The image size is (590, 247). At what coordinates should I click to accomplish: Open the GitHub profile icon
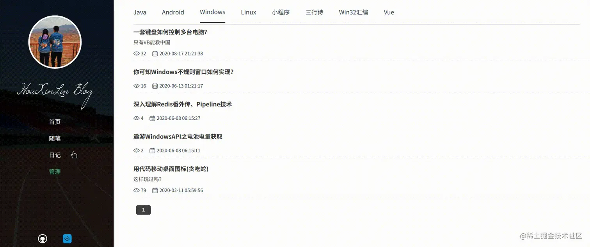pos(42,238)
